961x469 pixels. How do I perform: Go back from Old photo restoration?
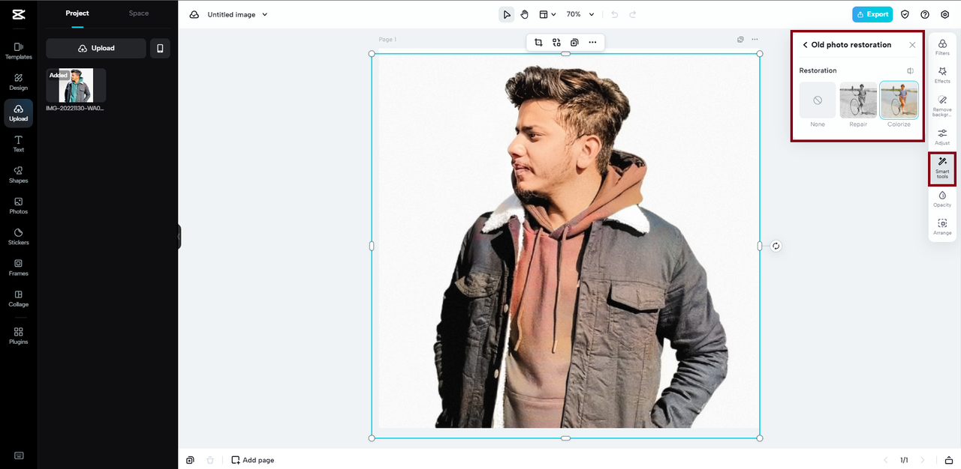805,45
